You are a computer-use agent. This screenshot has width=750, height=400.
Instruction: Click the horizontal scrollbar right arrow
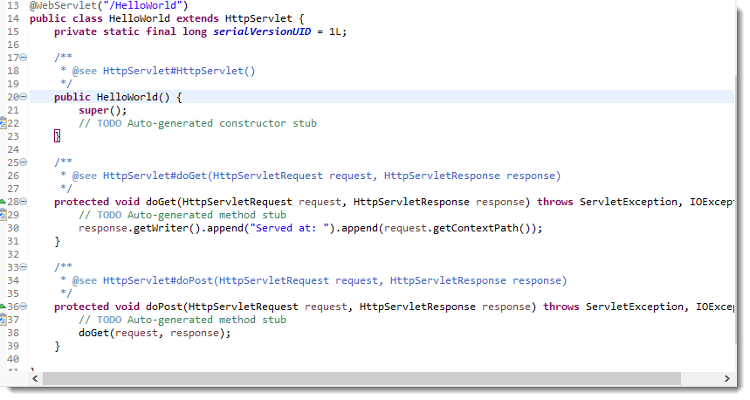point(726,378)
